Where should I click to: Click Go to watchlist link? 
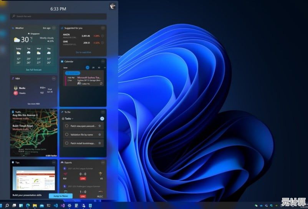tap(83, 52)
